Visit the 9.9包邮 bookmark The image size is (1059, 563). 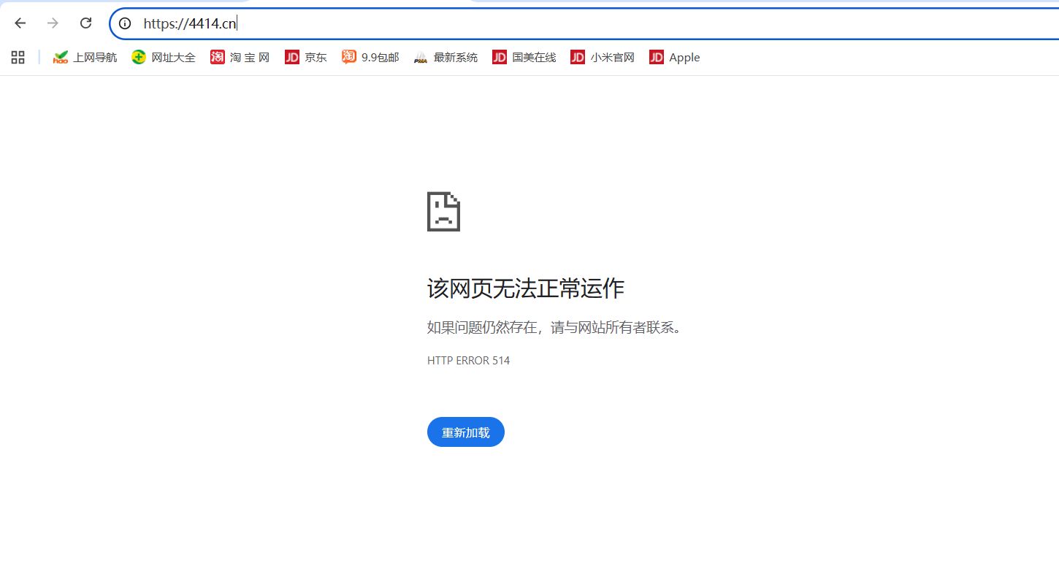pyautogui.click(x=370, y=57)
